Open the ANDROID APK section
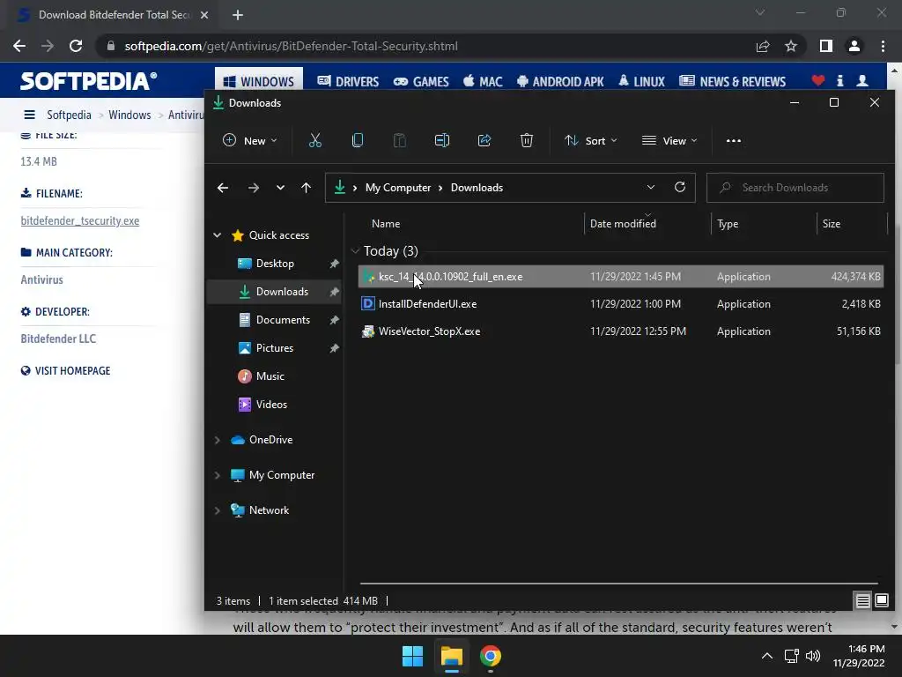The width and height of the screenshot is (902, 677). pyautogui.click(x=560, y=82)
